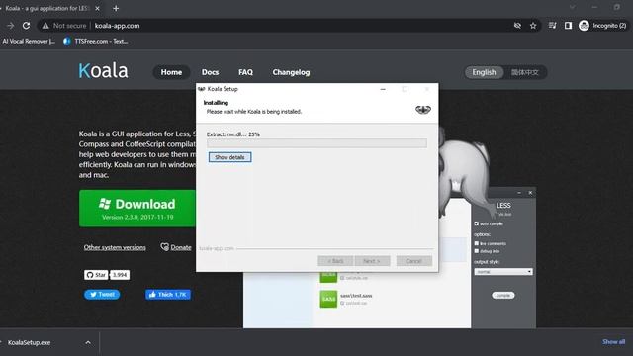Image resolution: width=633 pixels, height=356 pixels.
Task: Click the green Download button
Action: (137, 209)
